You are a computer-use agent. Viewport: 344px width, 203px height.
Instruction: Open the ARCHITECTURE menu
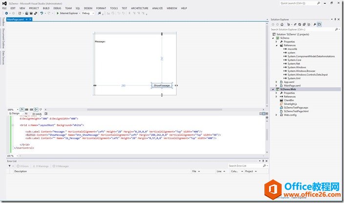pyautogui.click(x=140, y=8)
